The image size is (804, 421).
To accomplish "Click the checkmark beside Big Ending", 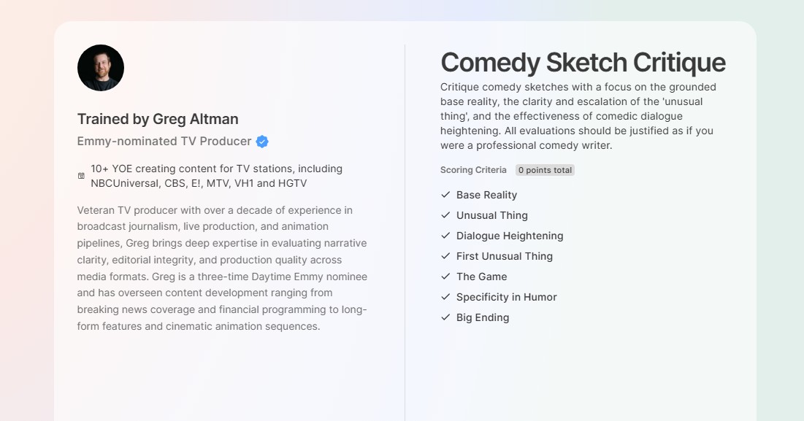I will (445, 317).
